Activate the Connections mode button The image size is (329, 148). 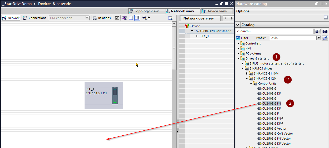point(35,18)
